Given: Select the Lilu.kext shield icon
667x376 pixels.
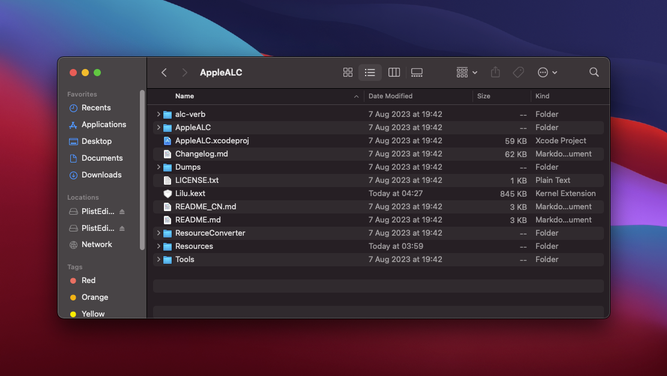Looking at the screenshot, I should click(x=168, y=194).
